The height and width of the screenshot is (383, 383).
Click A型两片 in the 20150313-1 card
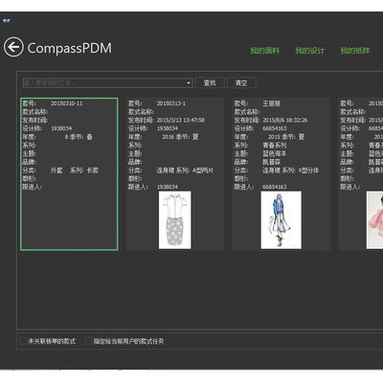click(x=203, y=170)
